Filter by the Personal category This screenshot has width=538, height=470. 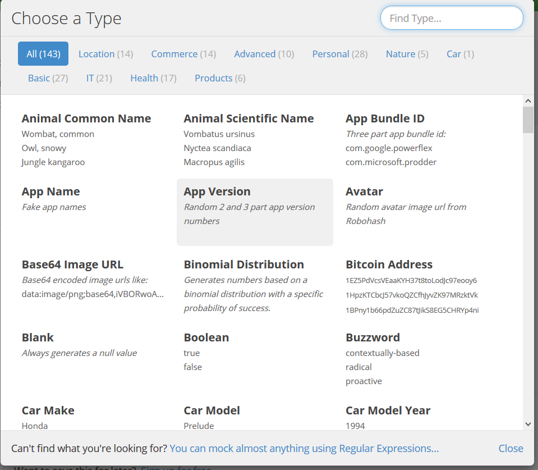[339, 54]
